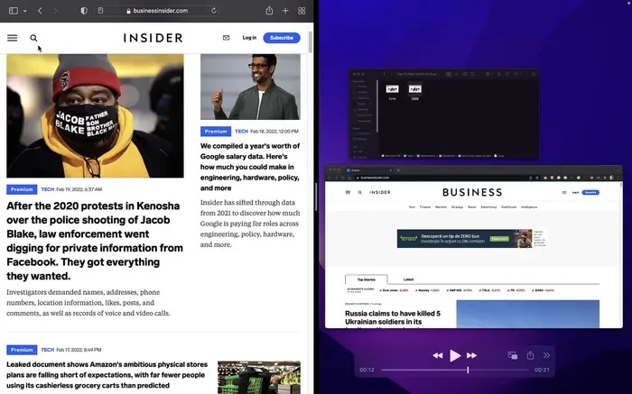The width and height of the screenshot is (632, 394).
Task: Open the hamburger menu on Insider
Action: pyautogui.click(x=12, y=38)
